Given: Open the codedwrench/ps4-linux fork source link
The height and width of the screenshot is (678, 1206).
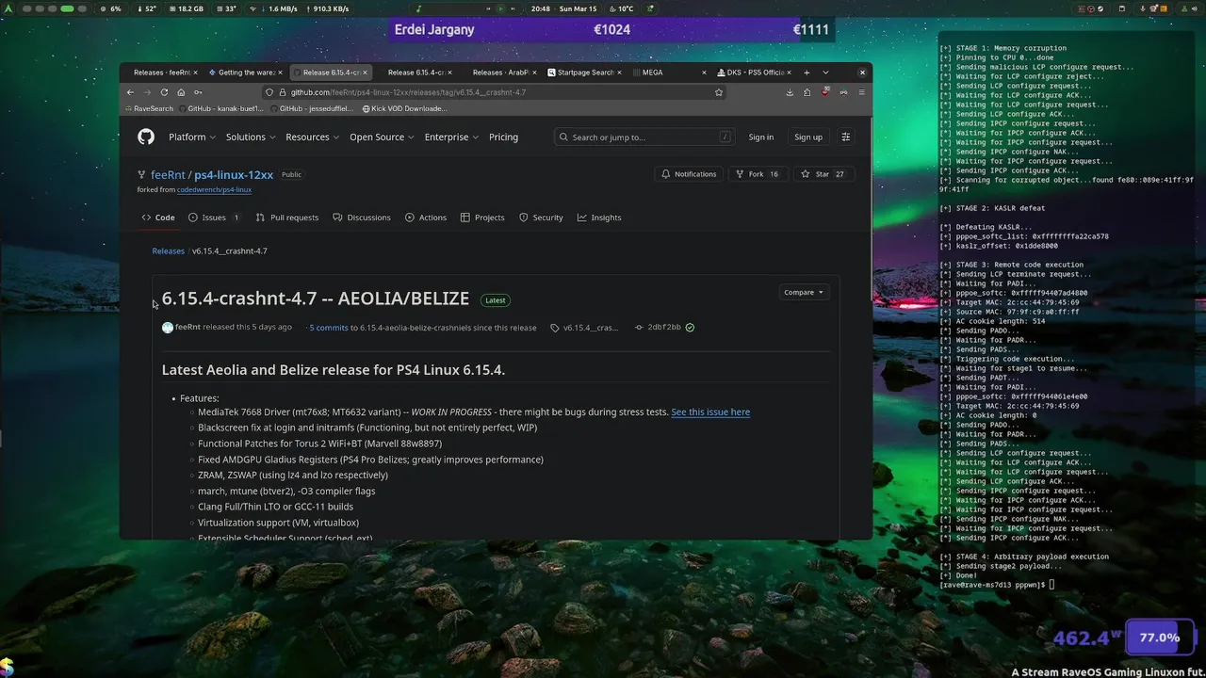Looking at the screenshot, I should 214,190.
